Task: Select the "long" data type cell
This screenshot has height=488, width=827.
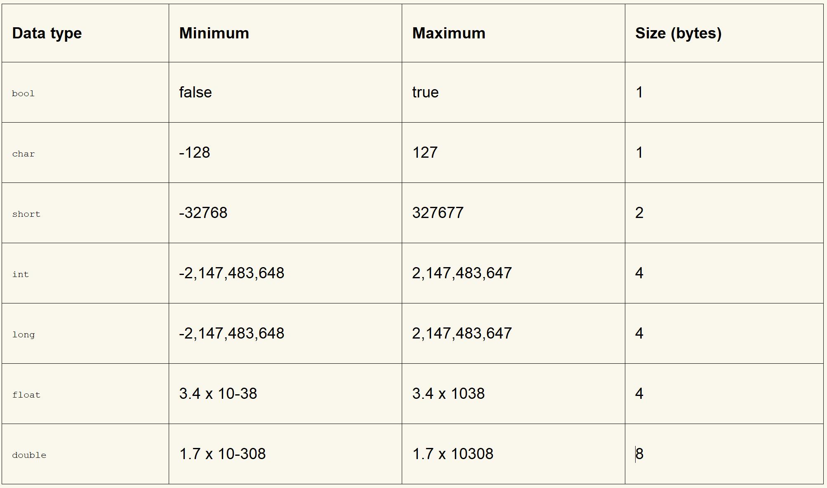Action: 24,335
